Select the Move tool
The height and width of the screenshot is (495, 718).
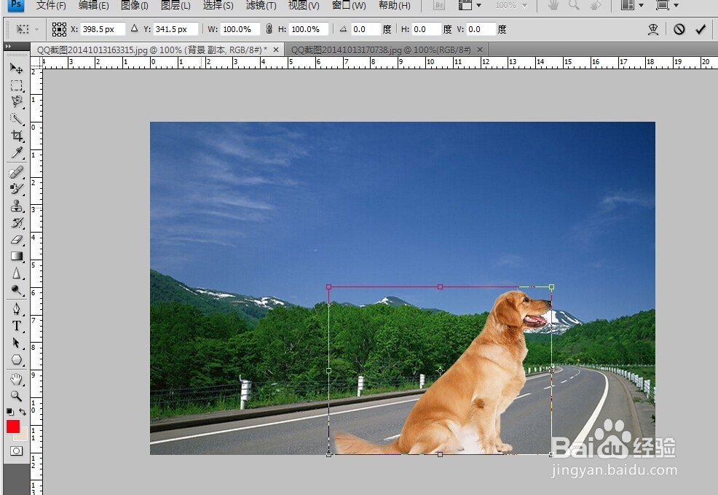[17, 69]
